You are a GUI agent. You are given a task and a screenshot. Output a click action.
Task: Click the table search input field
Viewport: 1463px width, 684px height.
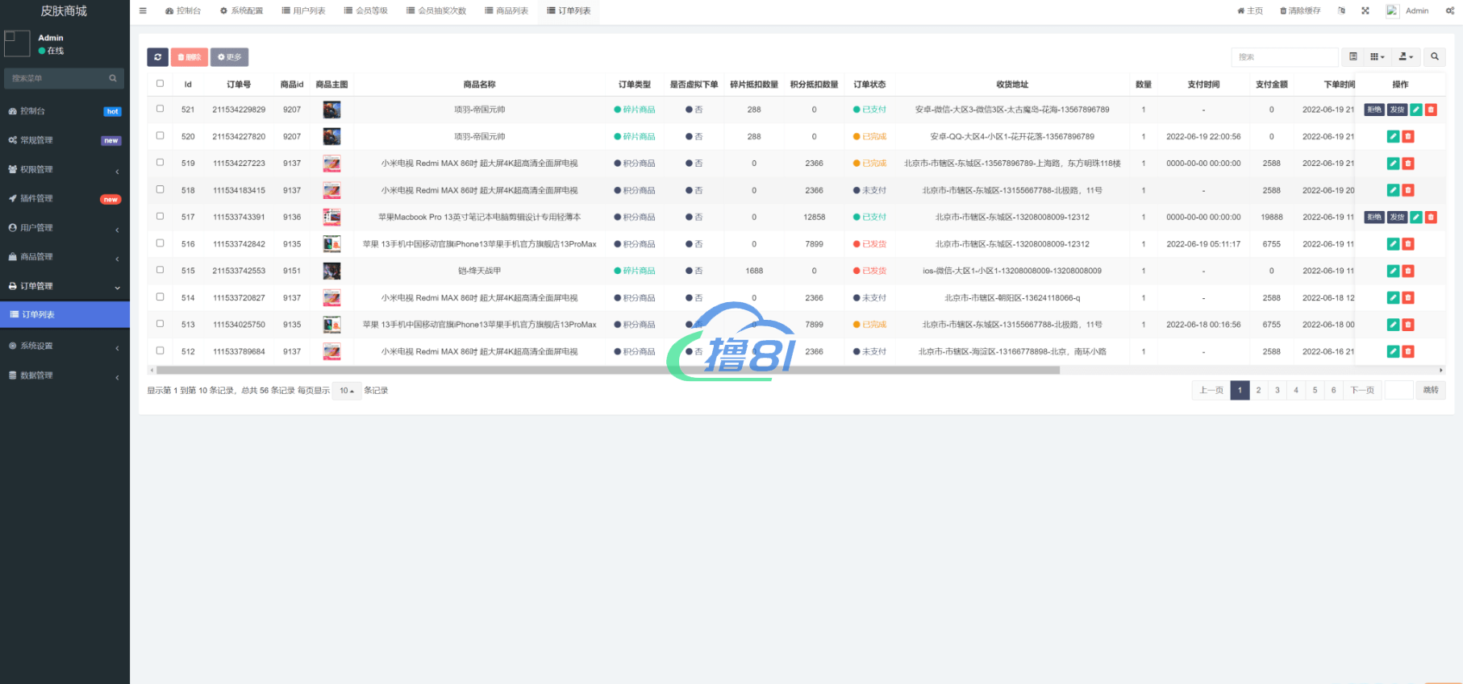pyautogui.click(x=1284, y=57)
